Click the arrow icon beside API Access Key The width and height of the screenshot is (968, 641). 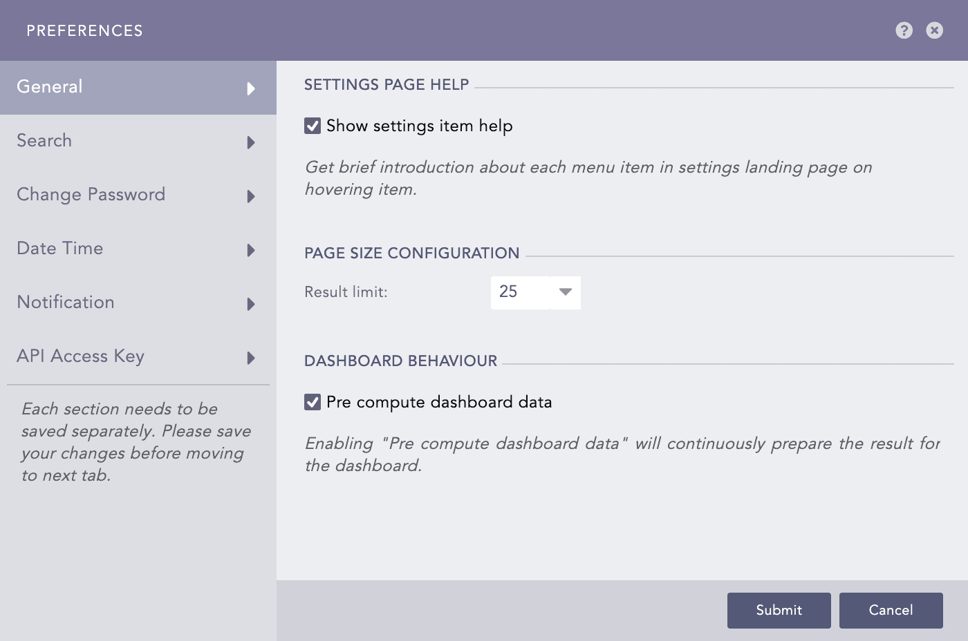pos(251,358)
